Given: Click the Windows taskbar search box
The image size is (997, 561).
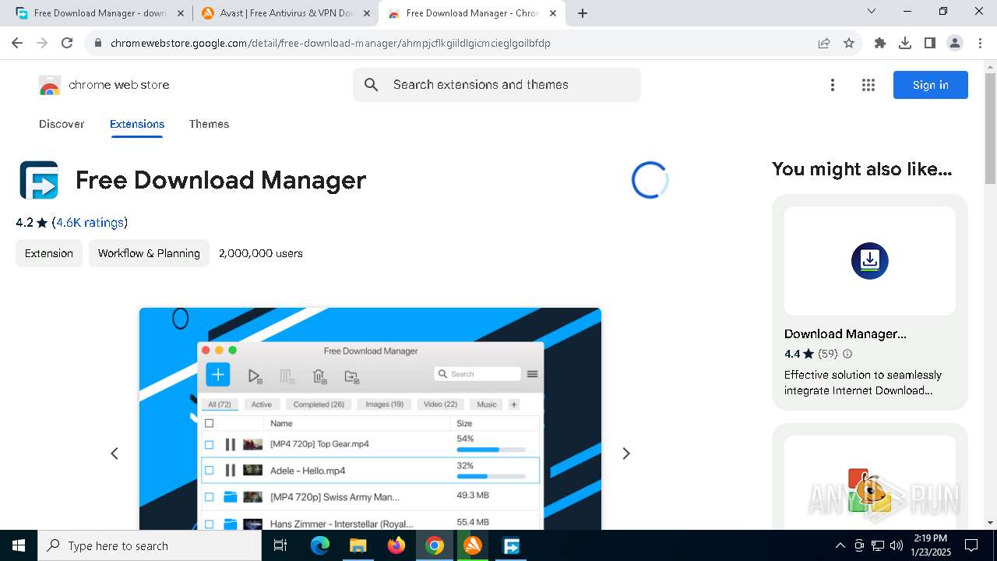Looking at the screenshot, I should point(150,545).
